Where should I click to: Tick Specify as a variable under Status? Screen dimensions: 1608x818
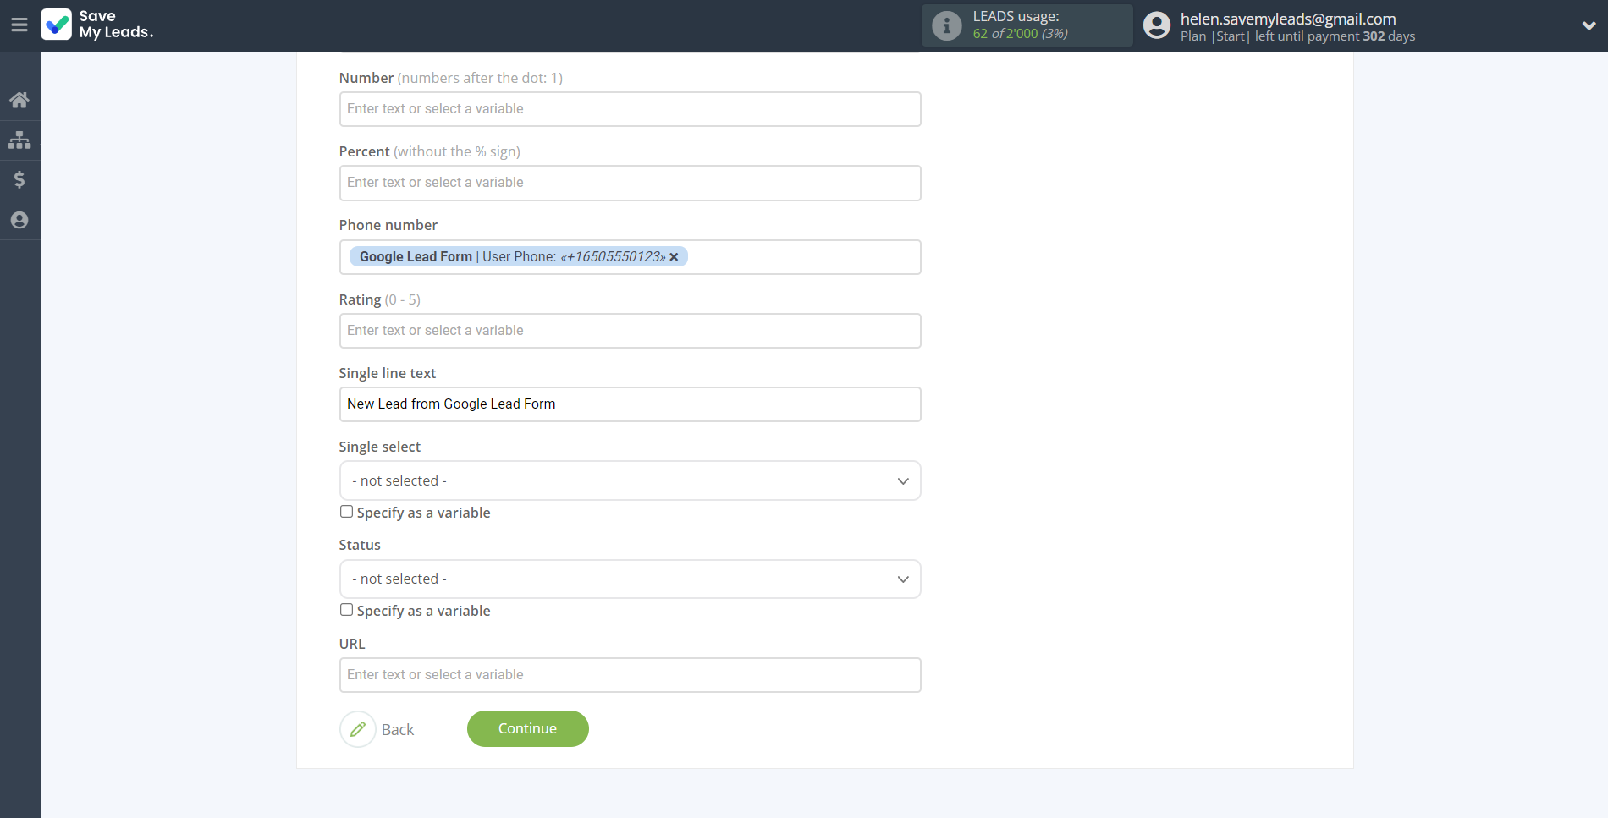click(x=346, y=610)
